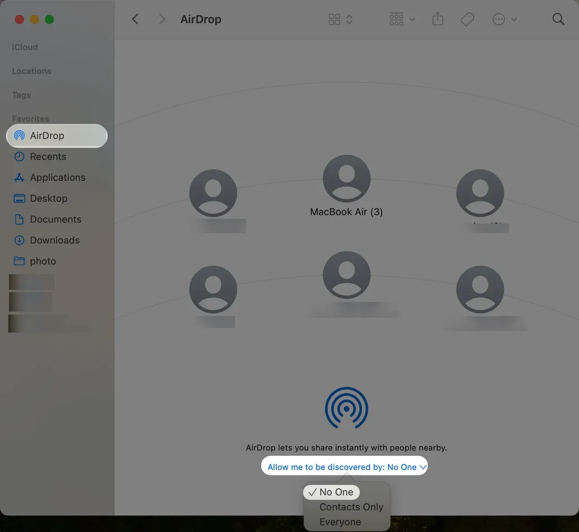Screen dimensions: 579x532
Task: Go forward with the right chevron
Action: 162,19
